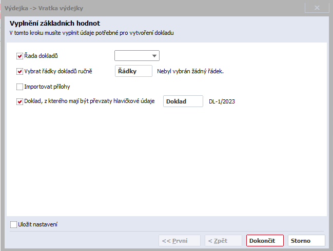Click the Importovat přílohy label text
Viewport: 333px width, 251px height.
click(47, 87)
